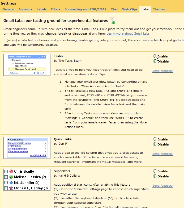Open the General settings tab
184x208 pixels.
point(8,9)
